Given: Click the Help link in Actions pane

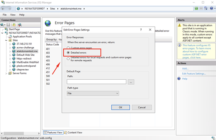Looking at the screenshot, I should click(x=185, y=79).
